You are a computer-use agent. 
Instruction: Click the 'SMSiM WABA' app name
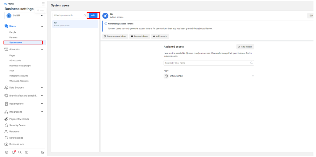tap(176, 76)
